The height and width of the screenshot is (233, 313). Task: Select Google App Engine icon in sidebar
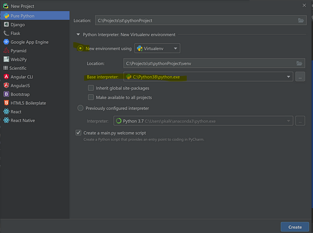pyautogui.click(x=6, y=42)
